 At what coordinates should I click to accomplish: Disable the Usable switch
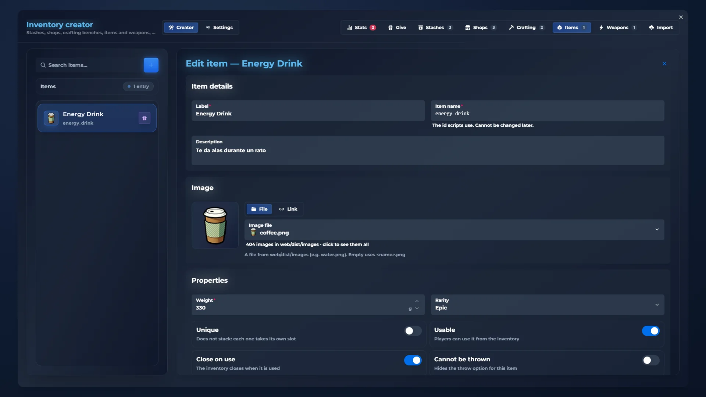[x=651, y=331]
